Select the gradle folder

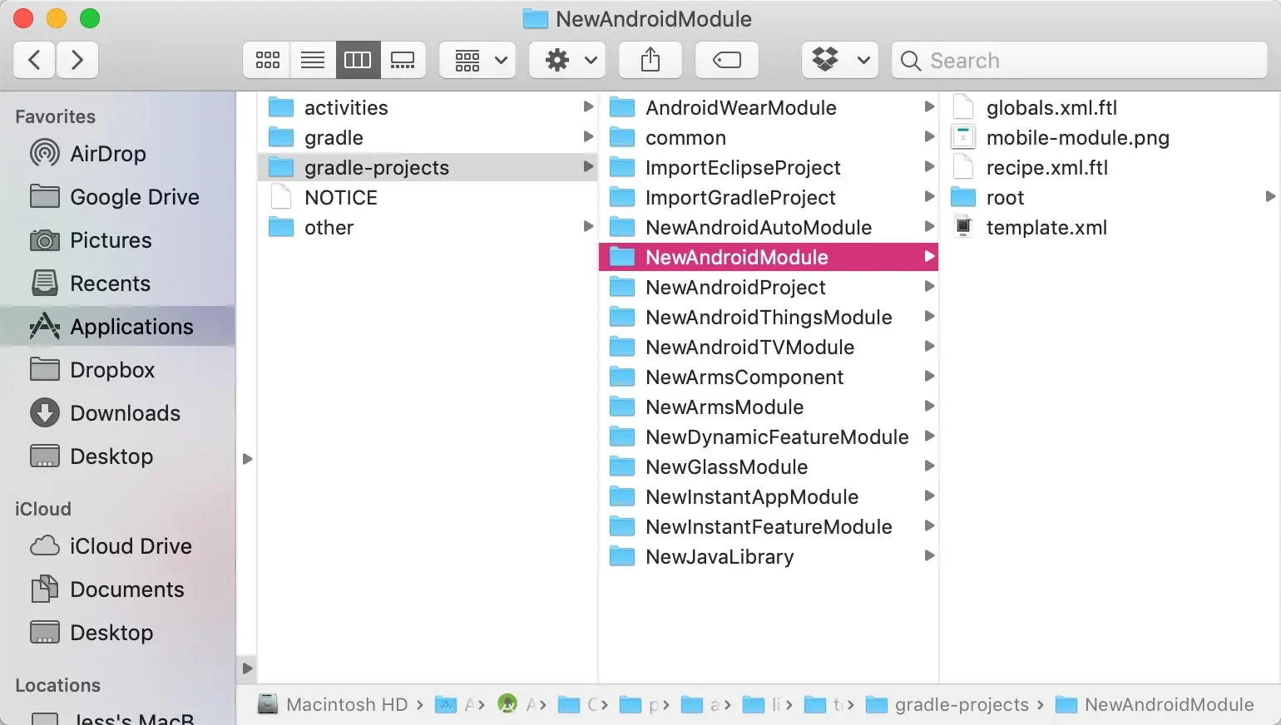tap(428, 137)
